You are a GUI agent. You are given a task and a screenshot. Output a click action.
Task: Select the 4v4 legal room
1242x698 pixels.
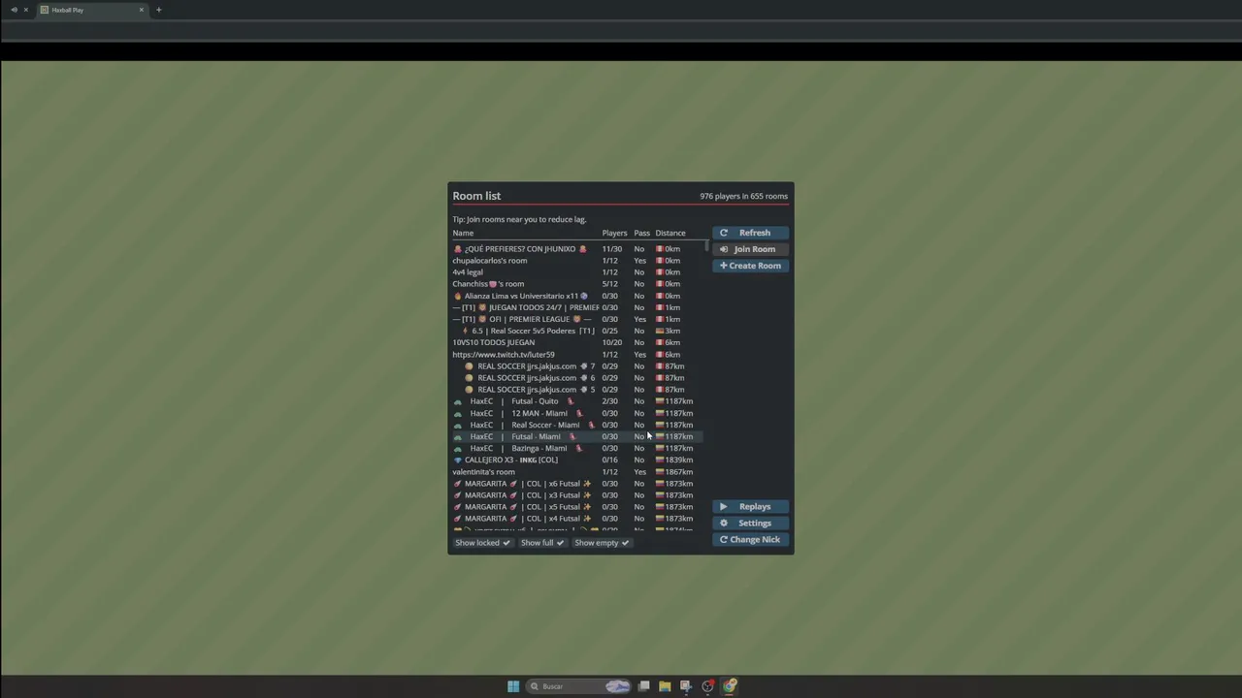tap(577, 272)
